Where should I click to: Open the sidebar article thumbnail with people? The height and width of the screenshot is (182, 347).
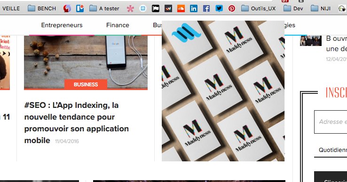[x=311, y=40]
